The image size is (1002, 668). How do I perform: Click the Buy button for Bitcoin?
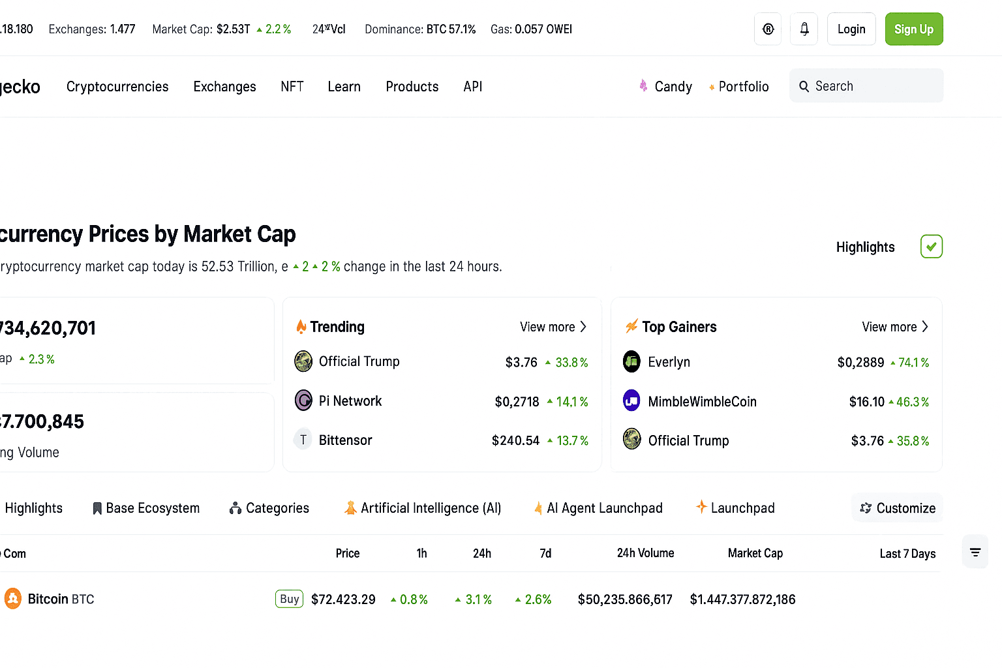[290, 599]
